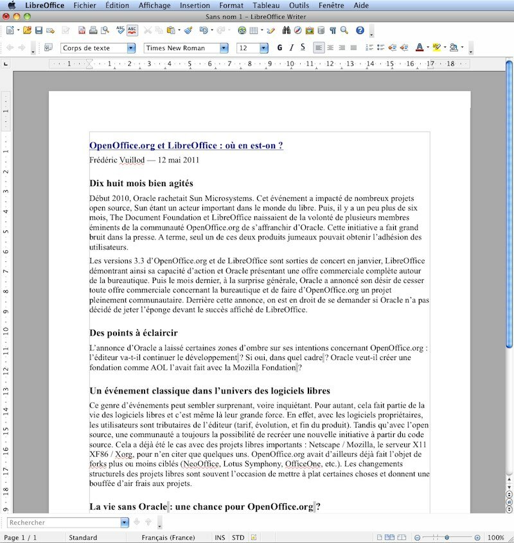Image resolution: width=514 pixels, height=543 pixels.
Task: Expand the font color dropdown arrow
Action: pos(428,47)
